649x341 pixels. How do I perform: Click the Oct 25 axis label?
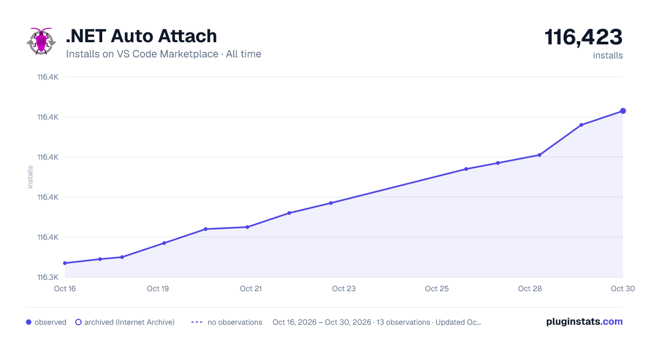tap(437, 288)
